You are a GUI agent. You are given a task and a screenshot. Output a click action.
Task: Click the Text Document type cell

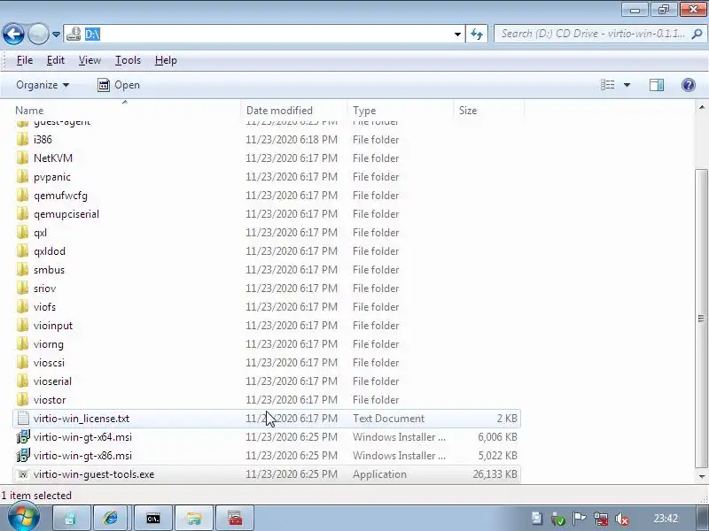tap(388, 419)
